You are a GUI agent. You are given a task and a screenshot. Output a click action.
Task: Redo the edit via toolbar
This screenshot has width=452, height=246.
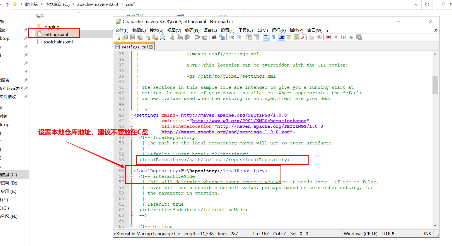point(205,37)
